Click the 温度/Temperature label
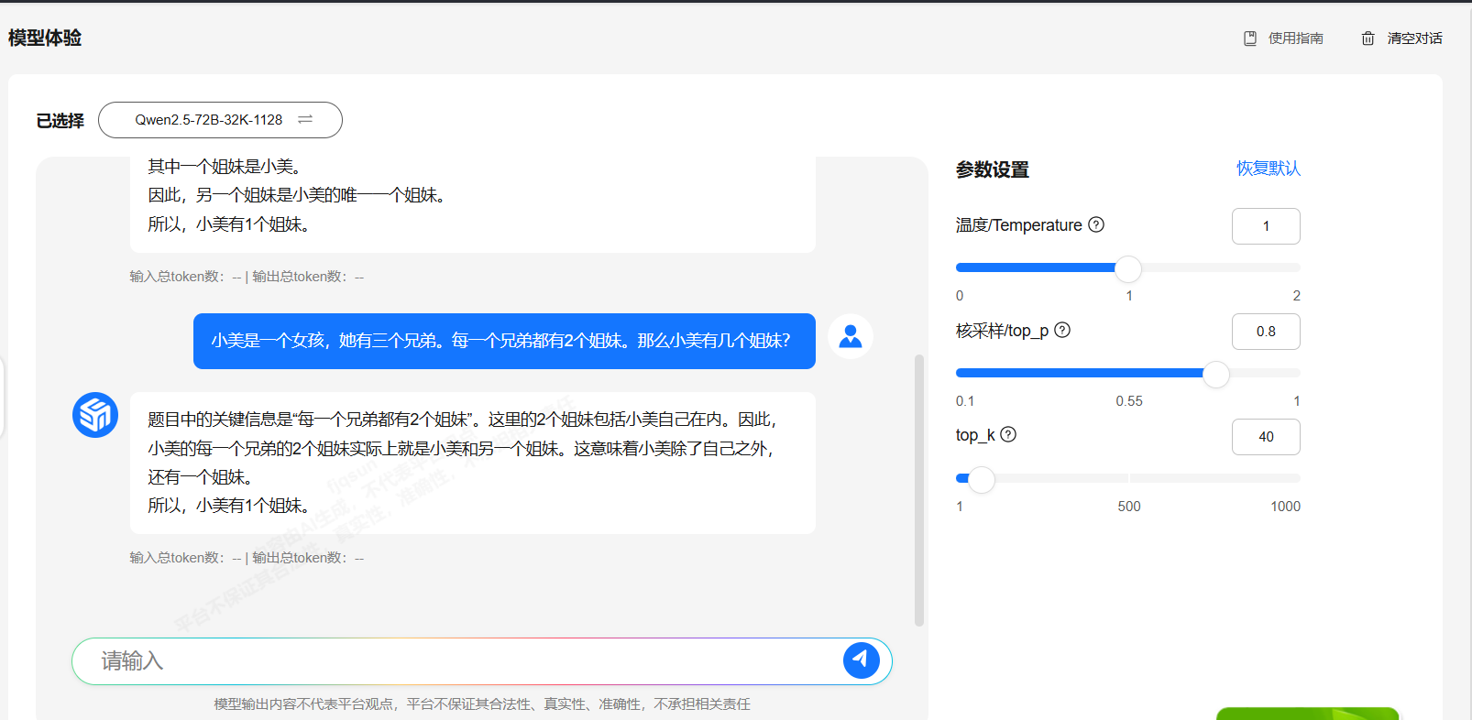 coord(1018,225)
